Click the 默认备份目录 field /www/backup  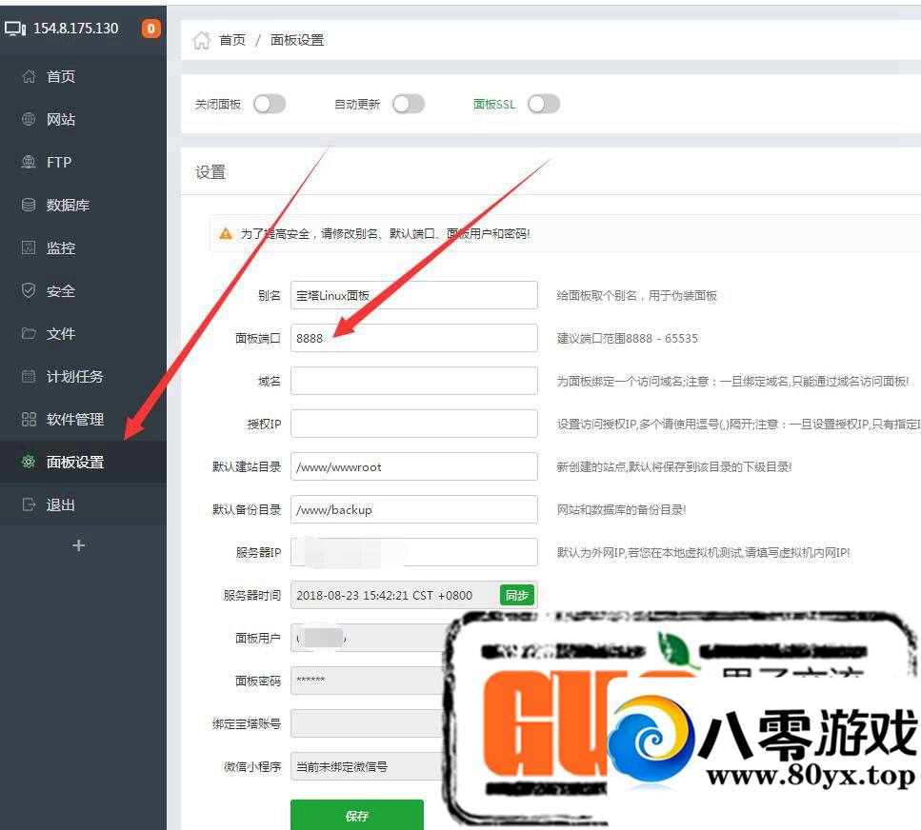[414, 509]
